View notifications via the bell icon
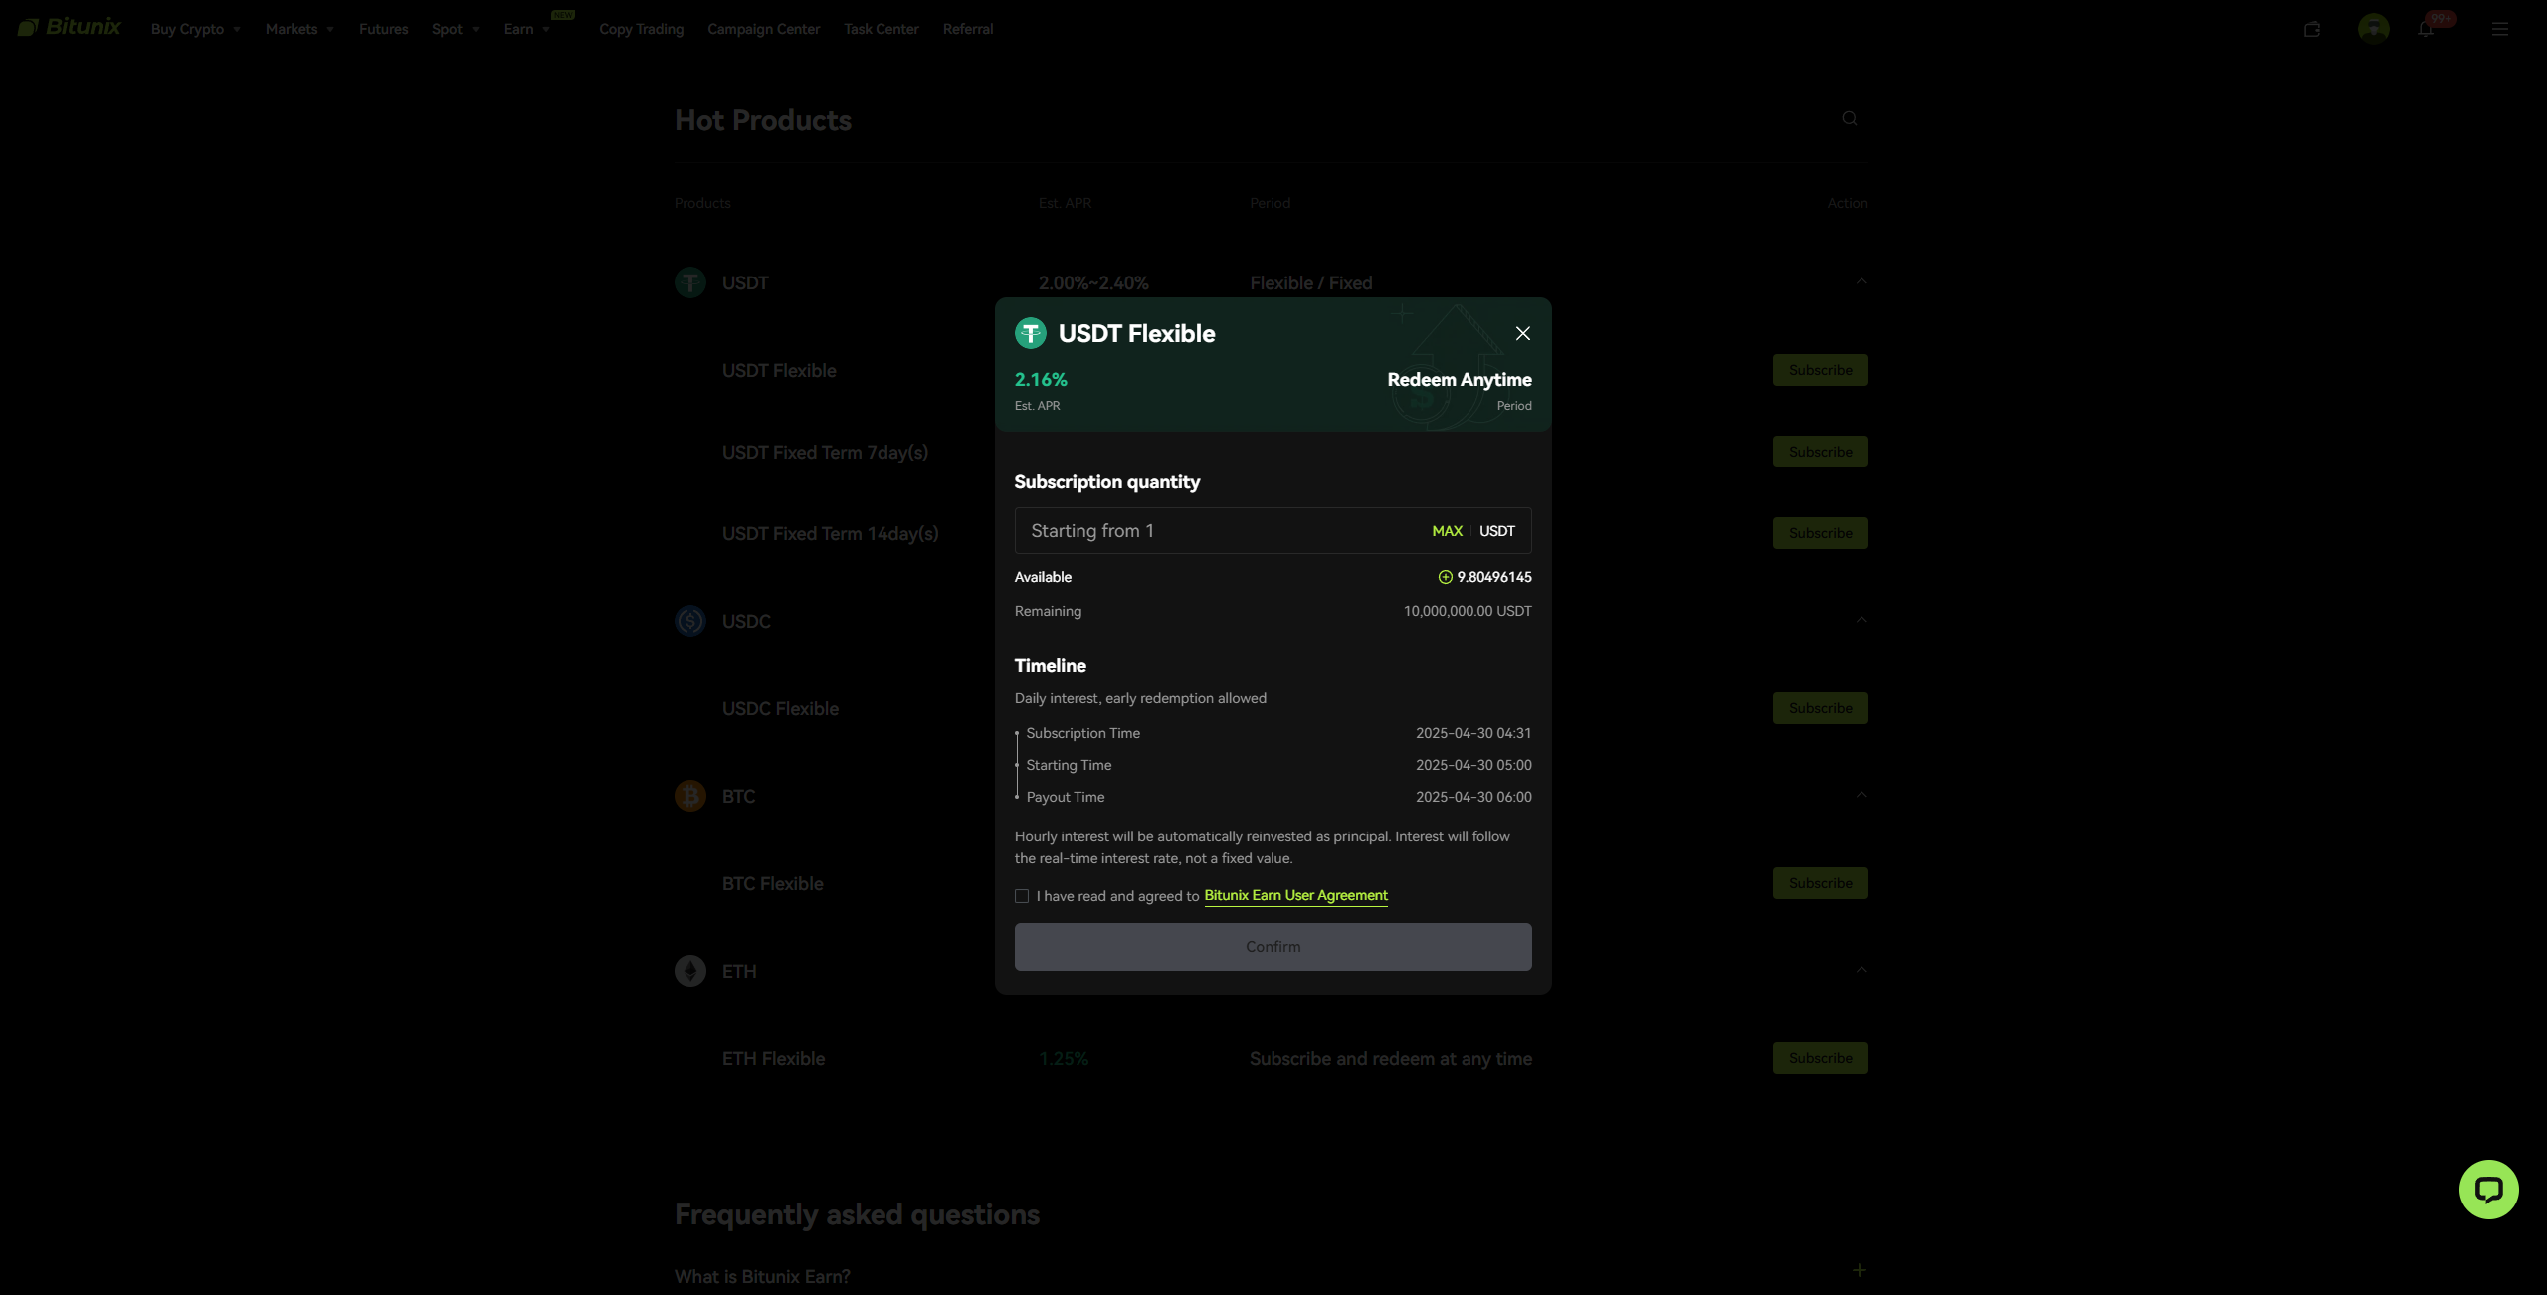The image size is (2547, 1295). click(x=2426, y=29)
